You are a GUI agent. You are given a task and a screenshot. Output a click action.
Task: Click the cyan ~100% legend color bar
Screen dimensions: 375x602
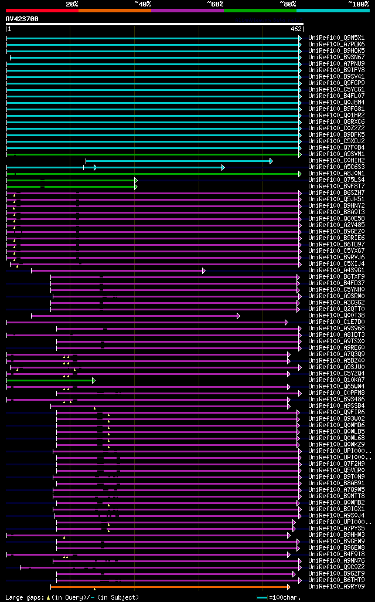(x=333, y=11)
